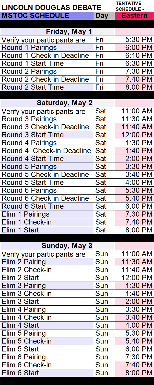Viewport: 154px width, 385px height.
Task: Click the Elim 1 Start label cell
Action: [x=47, y=230]
